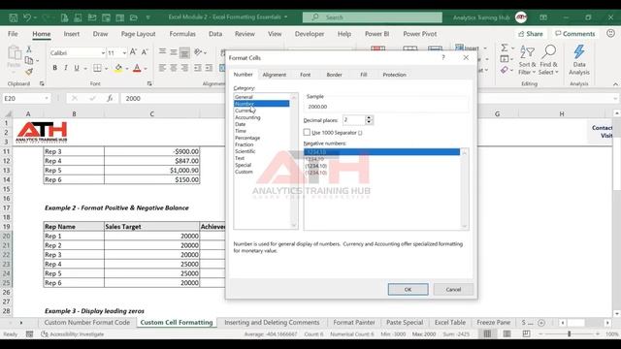The height and width of the screenshot is (349, 621).
Task: Open the Clipboard group dialog launcher
Action: tap(42, 83)
